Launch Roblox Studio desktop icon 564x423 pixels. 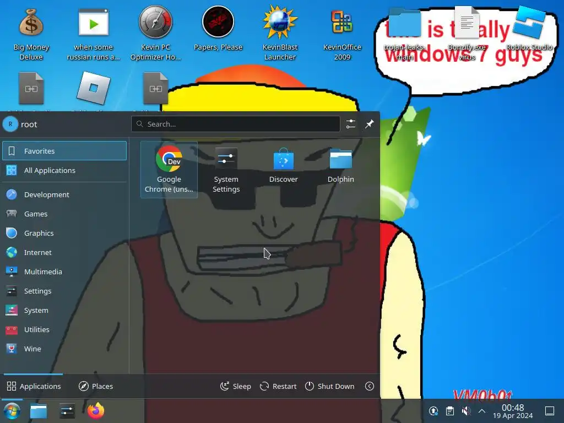click(529, 29)
